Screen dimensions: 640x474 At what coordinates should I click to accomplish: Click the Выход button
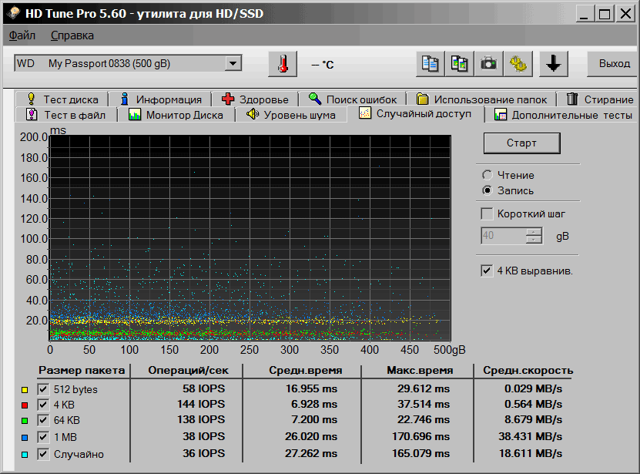614,64
